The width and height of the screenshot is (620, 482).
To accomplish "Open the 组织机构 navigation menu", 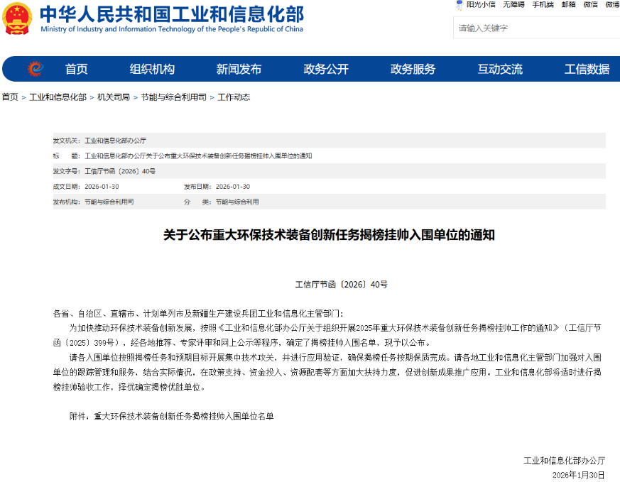I will pyautogui.click(x=152, y=69).
